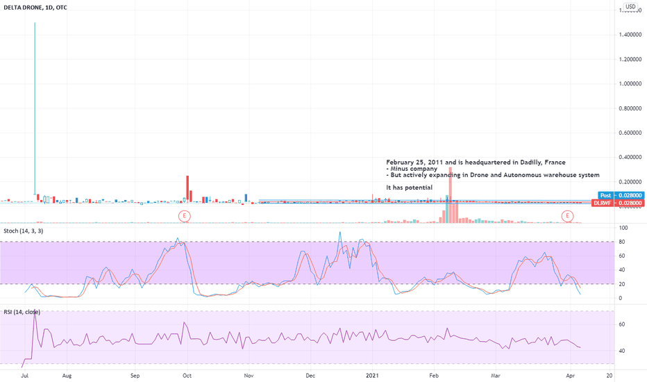Screen dimensions: 647x382
Task: Click the Mar label on time axis
Action: pyautogui.click(x=496, y=375)
